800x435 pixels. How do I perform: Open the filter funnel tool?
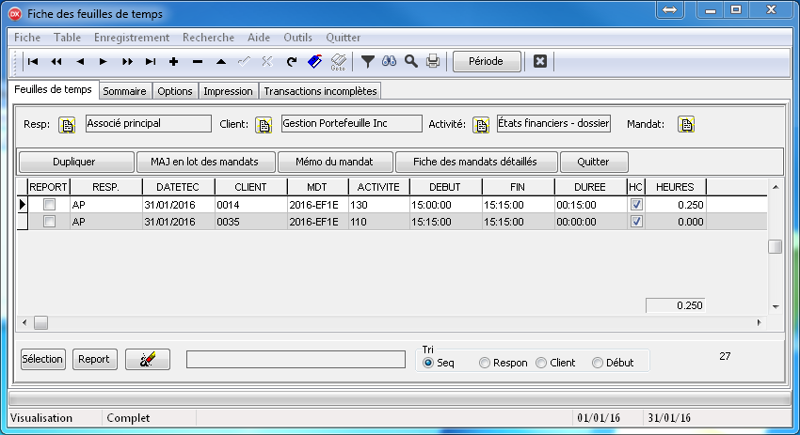[x=368, y=62]
